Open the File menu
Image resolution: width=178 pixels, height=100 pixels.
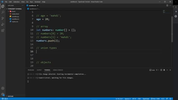point(6,2)
